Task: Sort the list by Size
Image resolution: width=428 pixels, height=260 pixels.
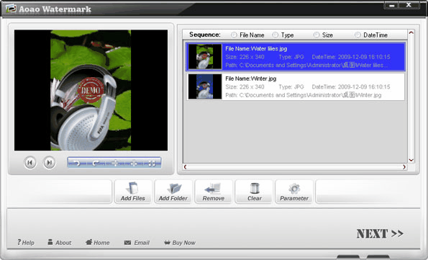Action: pyautogui.click(x=317, y=35)
